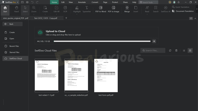Click the Print icon in title bar
This screenshot has width=198, height=111.
27,2
